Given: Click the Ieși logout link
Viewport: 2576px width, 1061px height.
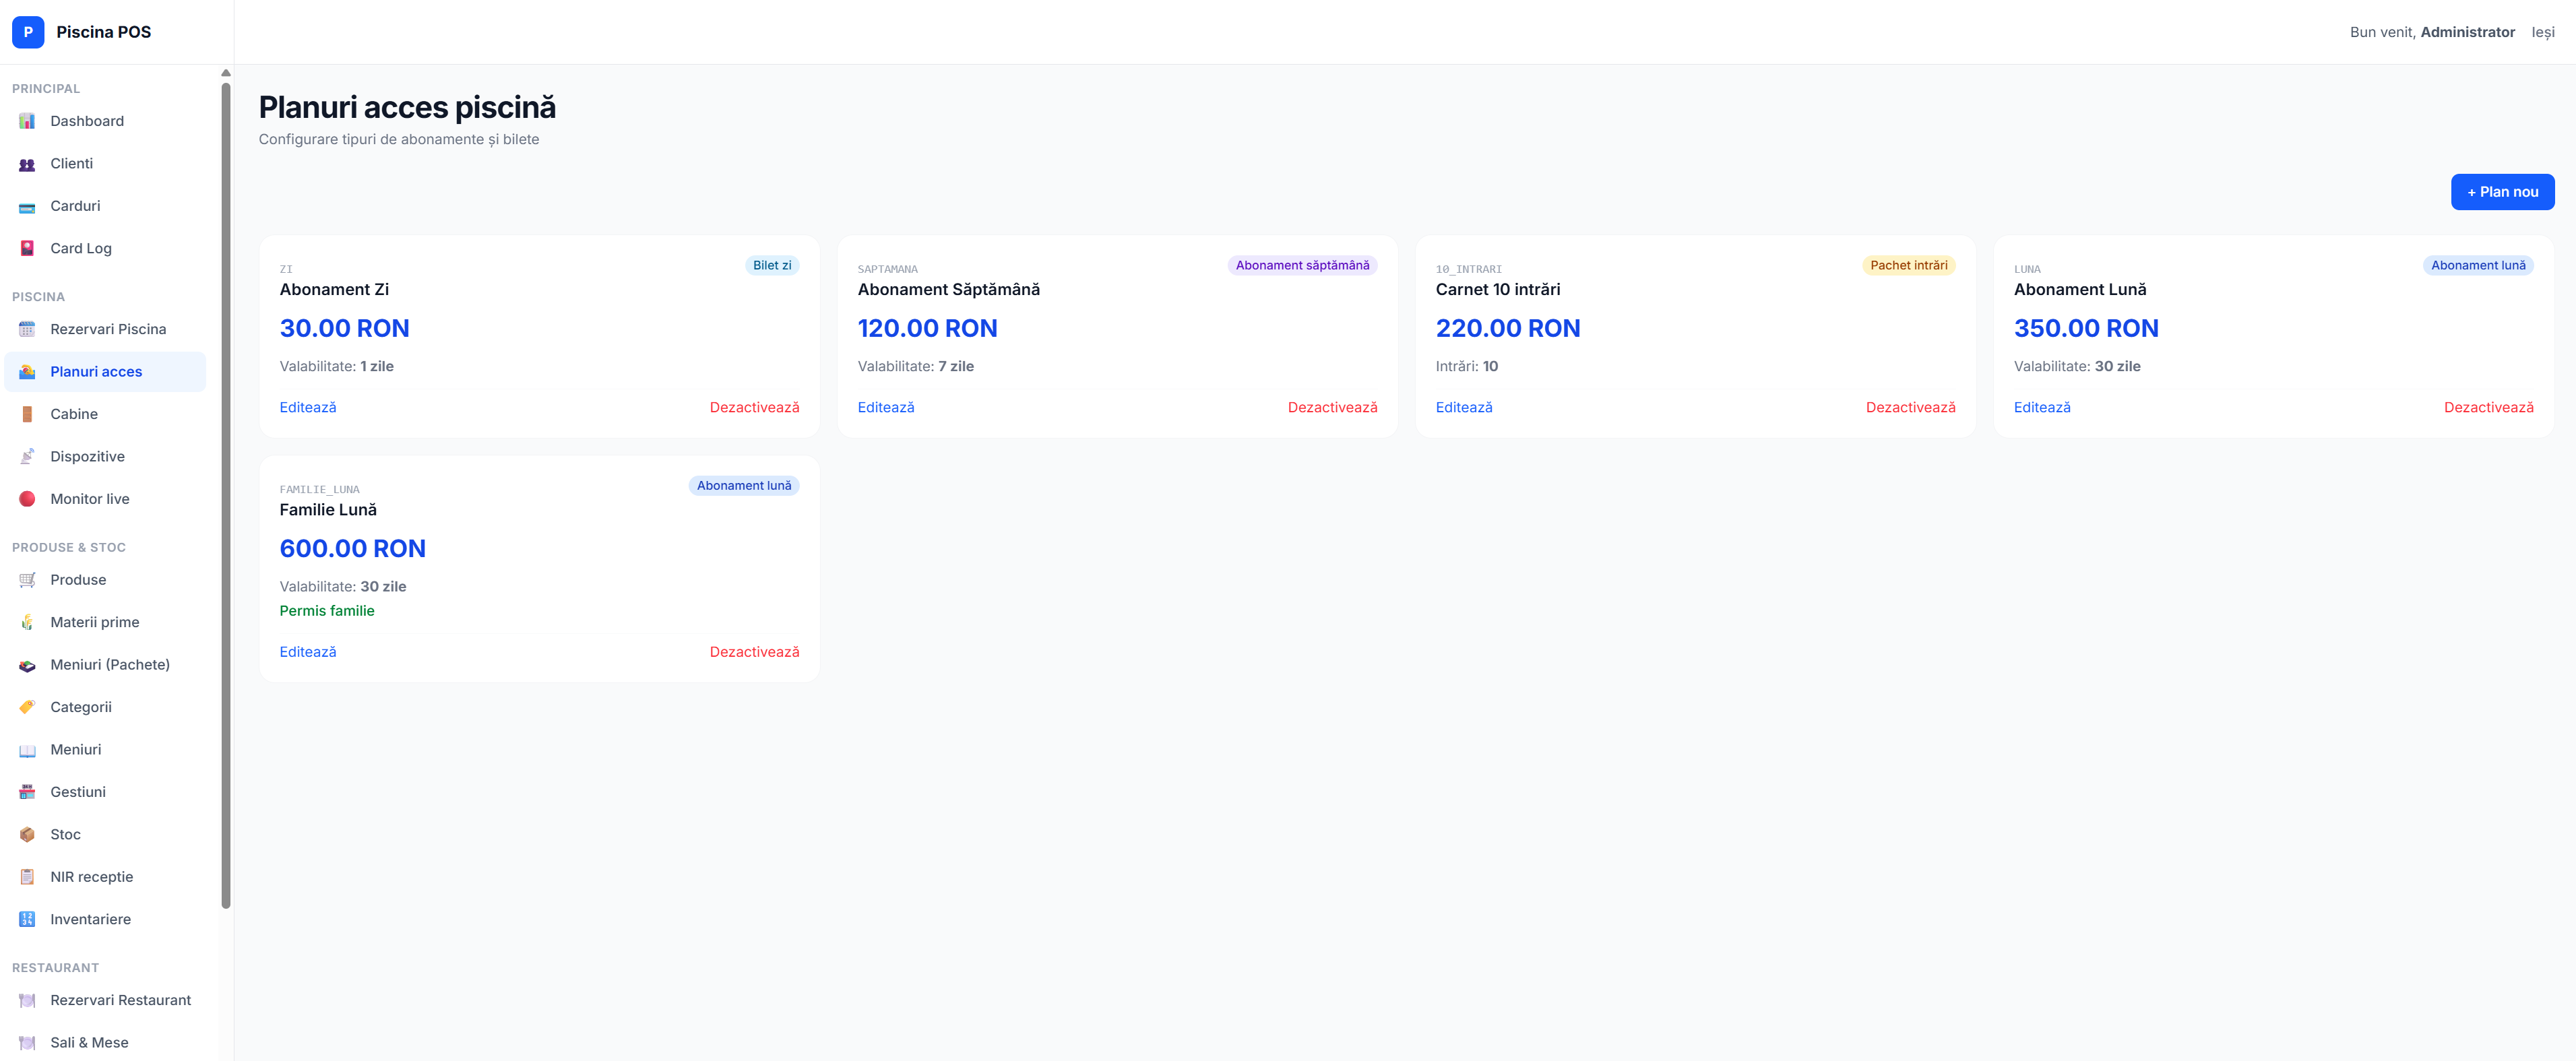Looking at the screenshot, I should (2543, 32).
